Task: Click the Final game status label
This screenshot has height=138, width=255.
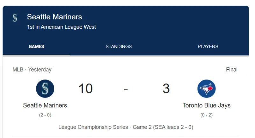Action: [x=232, y=70]
